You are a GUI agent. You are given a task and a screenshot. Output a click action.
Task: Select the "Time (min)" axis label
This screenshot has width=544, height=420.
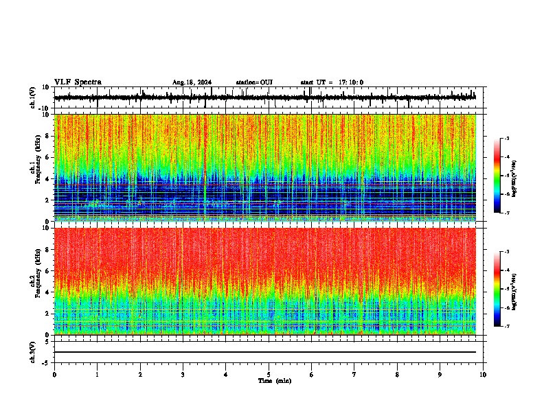click(x=275, y=381)
